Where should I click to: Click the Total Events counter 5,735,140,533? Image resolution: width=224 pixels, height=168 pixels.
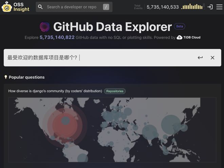tap(163, 7)
